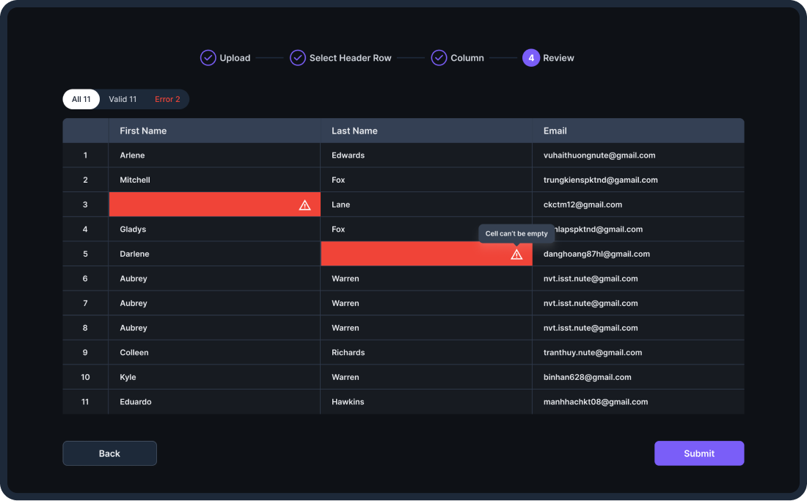Click Kyle's email binhan628@gmail.com cell
This screenshot has height=501, width=807.
point(588,377)
